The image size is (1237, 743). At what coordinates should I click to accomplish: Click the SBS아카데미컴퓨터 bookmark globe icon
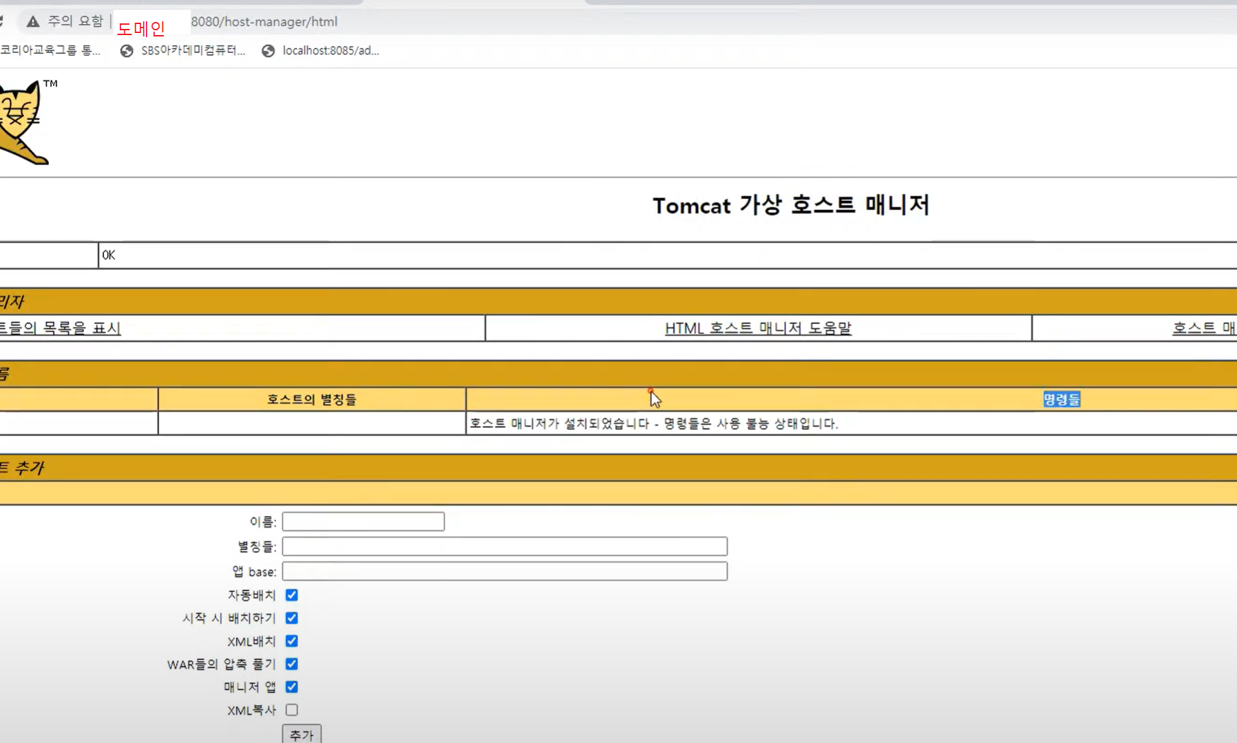(x=127, y=51)
